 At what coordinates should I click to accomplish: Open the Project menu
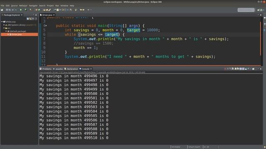coord(50,5)
